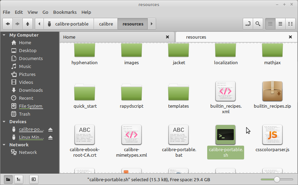Switch to list view
Viewport: 298px width, 185px height.
click(x=280, y=24)
